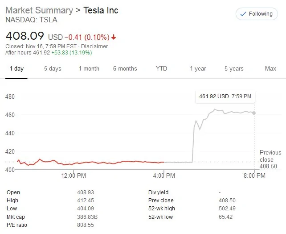Toggle the Following button
The height and width of the screenshot is (234, 286).
257,14
